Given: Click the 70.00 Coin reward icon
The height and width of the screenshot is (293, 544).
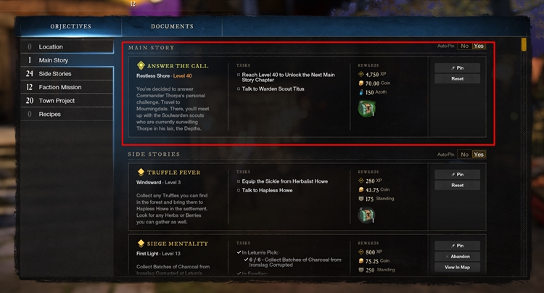Looking at the screenshot, I should 361,83.
